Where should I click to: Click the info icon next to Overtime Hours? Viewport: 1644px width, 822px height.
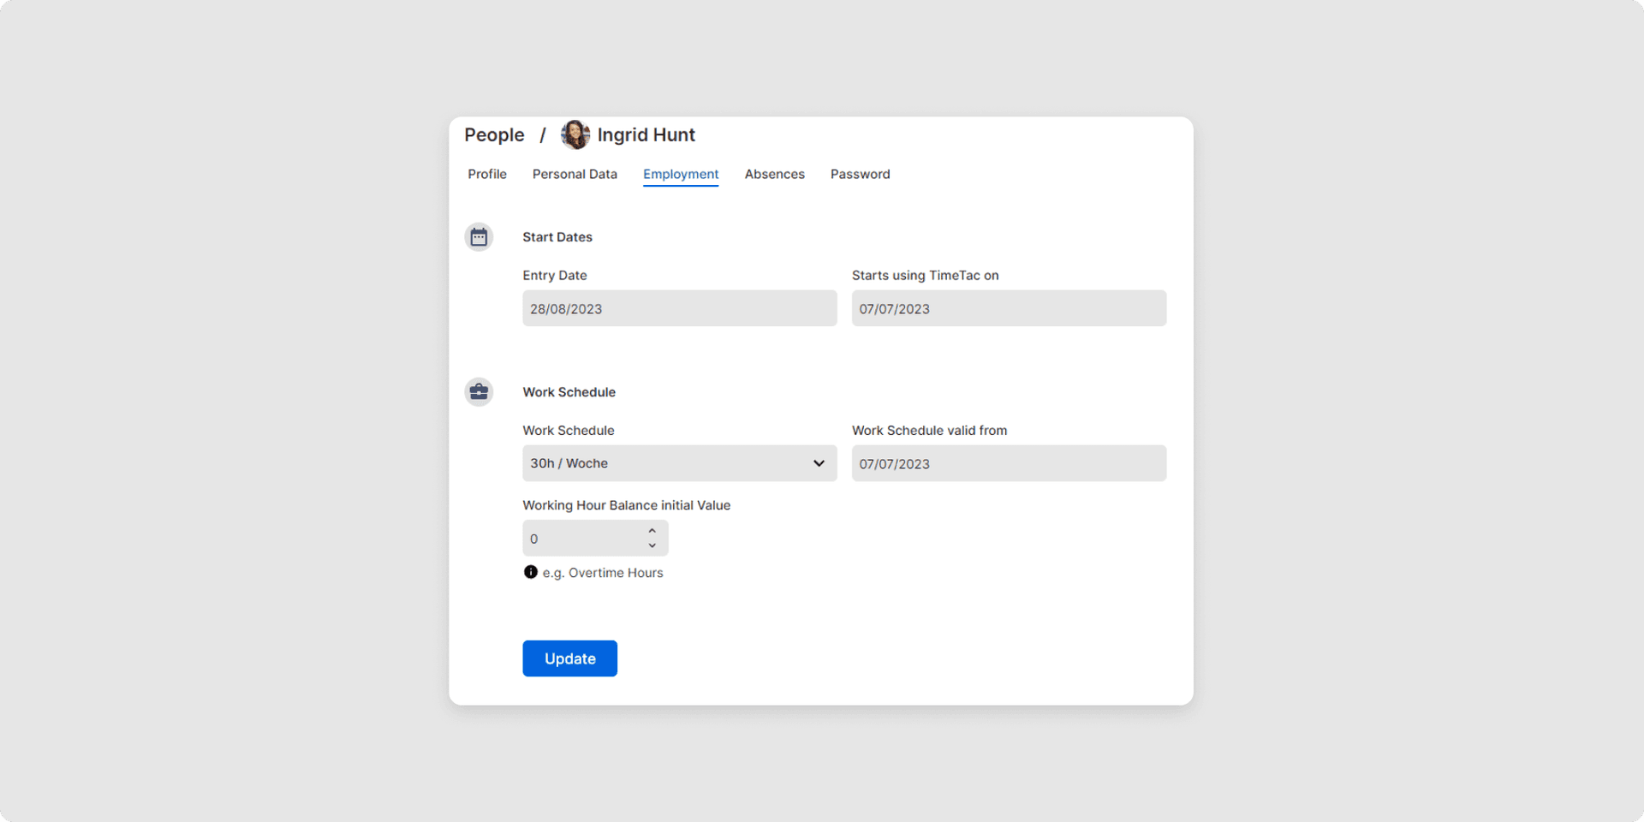[531, 572]
